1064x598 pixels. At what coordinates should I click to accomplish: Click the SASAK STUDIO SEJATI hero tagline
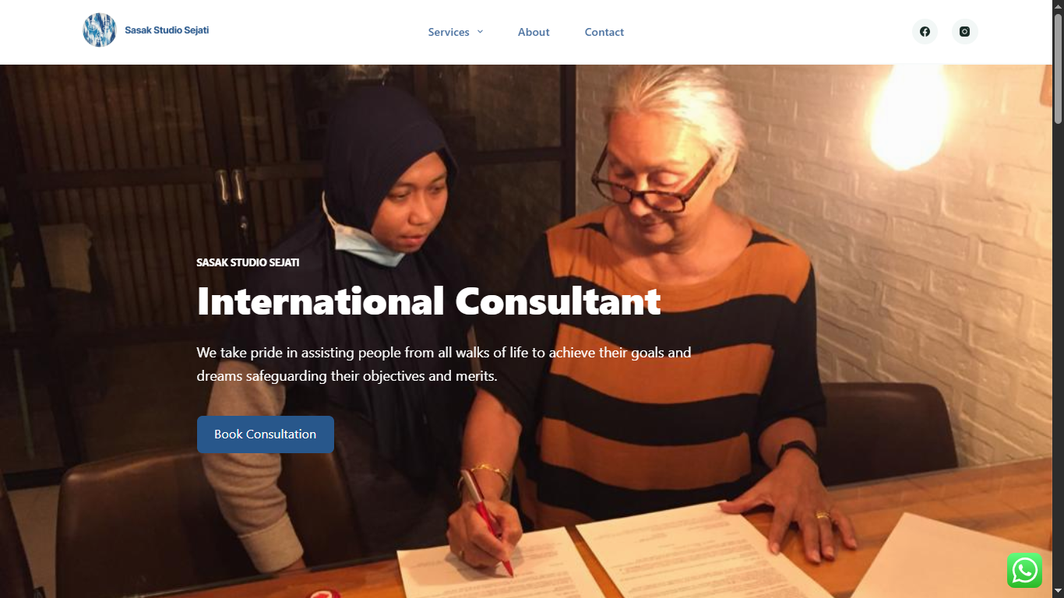[x=248, y=262]
